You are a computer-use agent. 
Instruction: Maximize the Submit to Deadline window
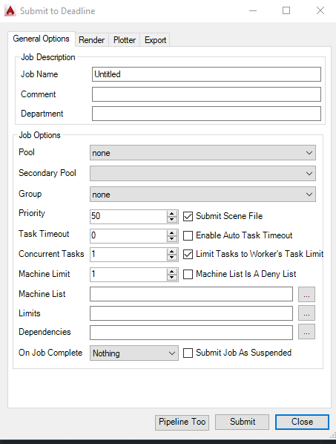coord(286,10)
